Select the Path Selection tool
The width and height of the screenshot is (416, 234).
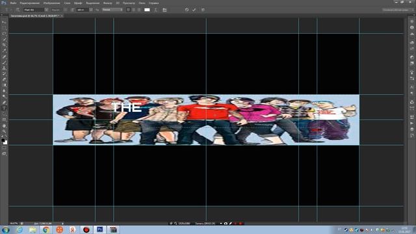pos(4,114)
